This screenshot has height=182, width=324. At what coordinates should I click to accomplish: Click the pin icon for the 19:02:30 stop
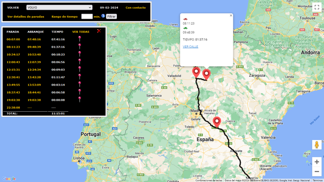pyautogui.click(x=79, y=99)
